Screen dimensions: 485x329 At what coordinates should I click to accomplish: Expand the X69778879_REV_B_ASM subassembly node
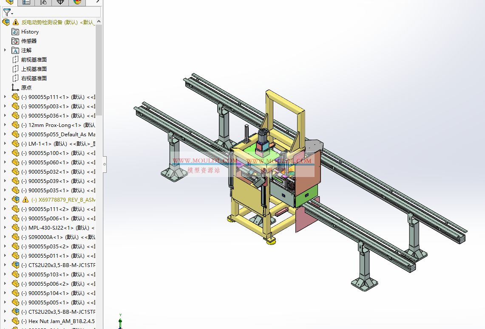pyautogui.click(x=5, y=199)
